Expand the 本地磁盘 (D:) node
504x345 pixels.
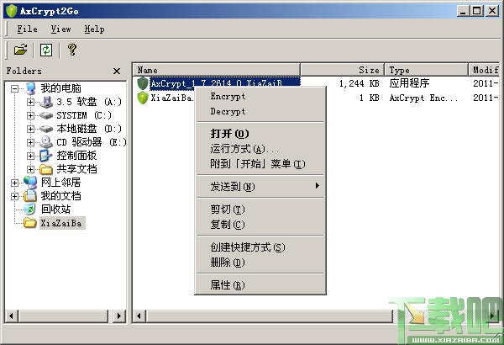click(x=30, y=129)
